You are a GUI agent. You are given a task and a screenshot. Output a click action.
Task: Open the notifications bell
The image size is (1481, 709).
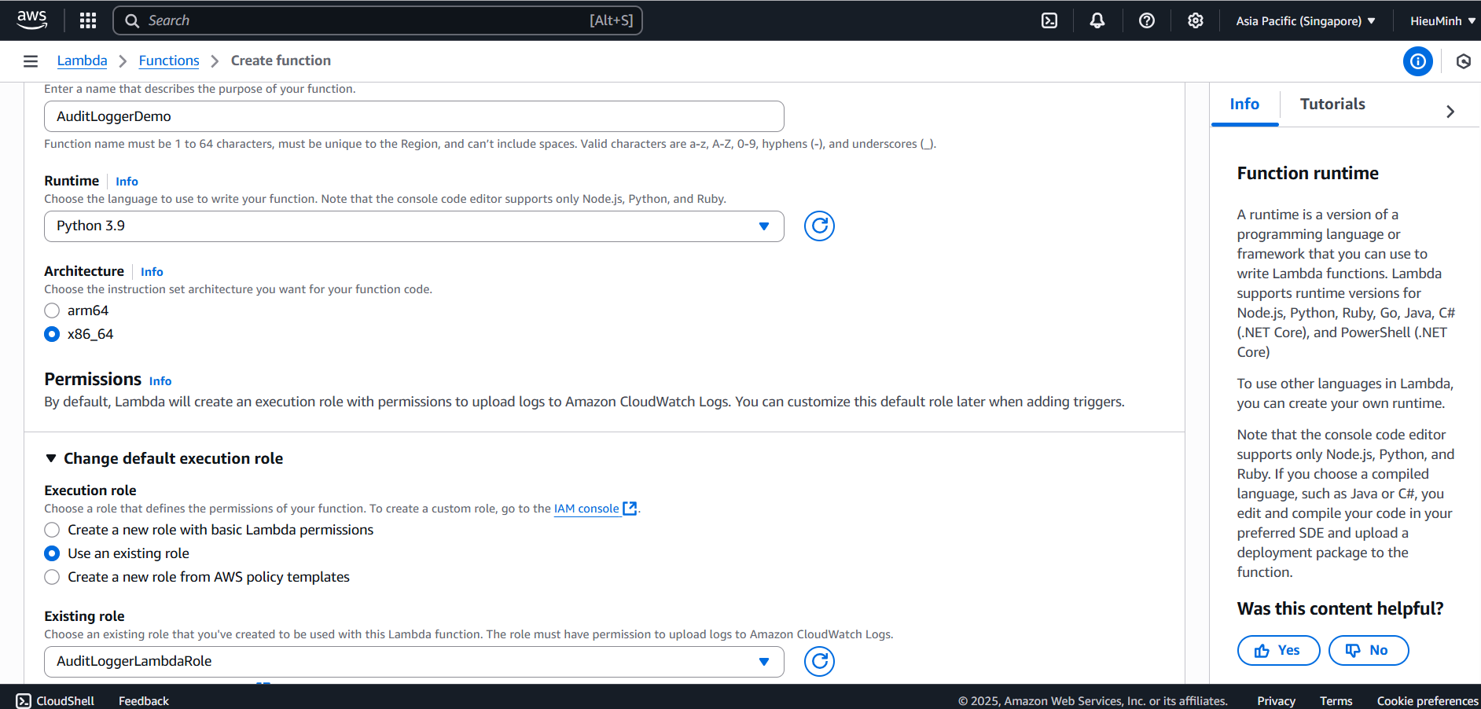tap(1097, 20)
